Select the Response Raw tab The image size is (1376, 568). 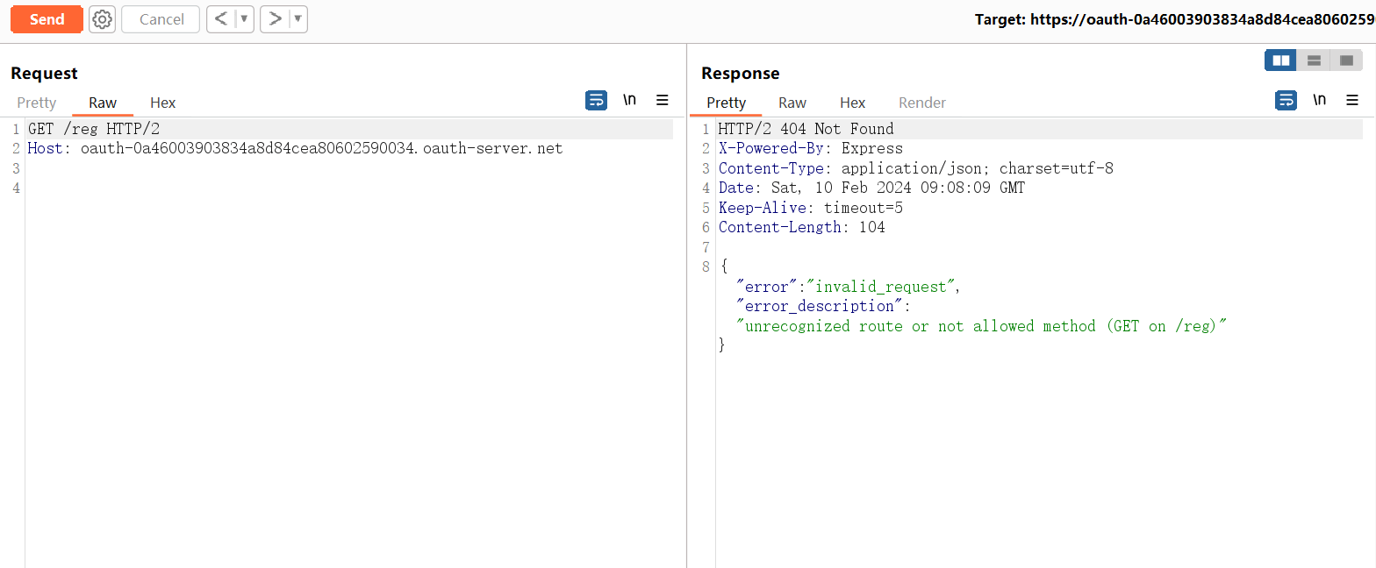pos(792,103)
